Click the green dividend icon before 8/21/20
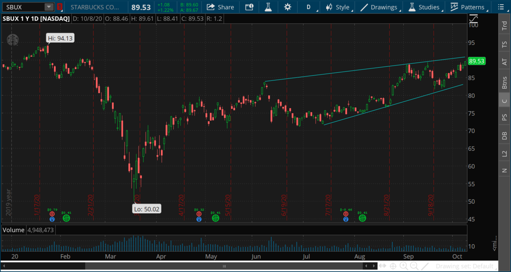This screenshot has width=511, height=272. click(x=362, y=218)
